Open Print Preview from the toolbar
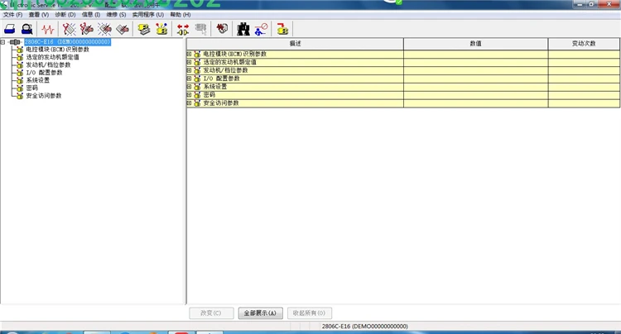The height and width of the screenshot is (334, 621). pyautogui.click(x=27, y=29)
